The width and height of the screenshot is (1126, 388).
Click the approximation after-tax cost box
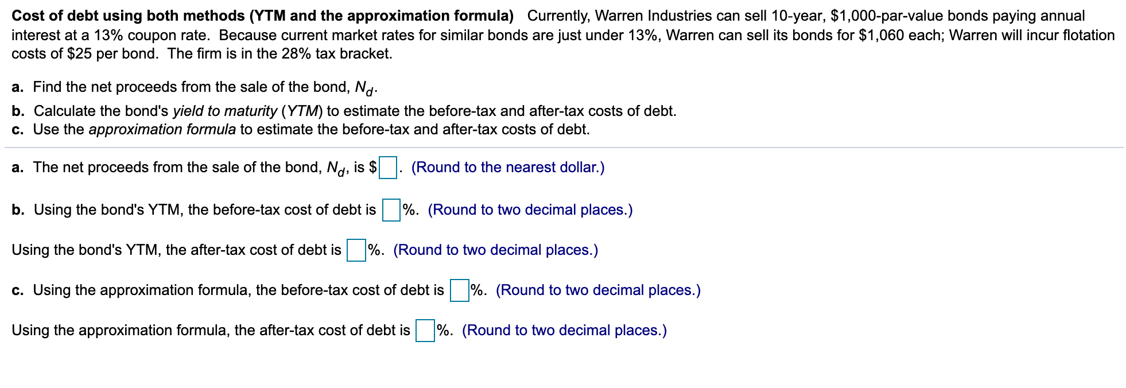[x=425, y=330]
